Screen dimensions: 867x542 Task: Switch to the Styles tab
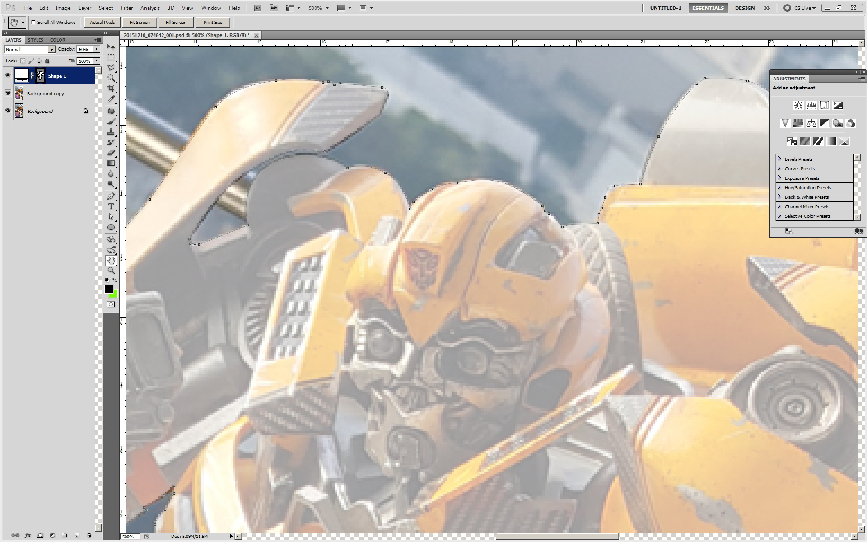pyautogui.click(x=36, y=40)
